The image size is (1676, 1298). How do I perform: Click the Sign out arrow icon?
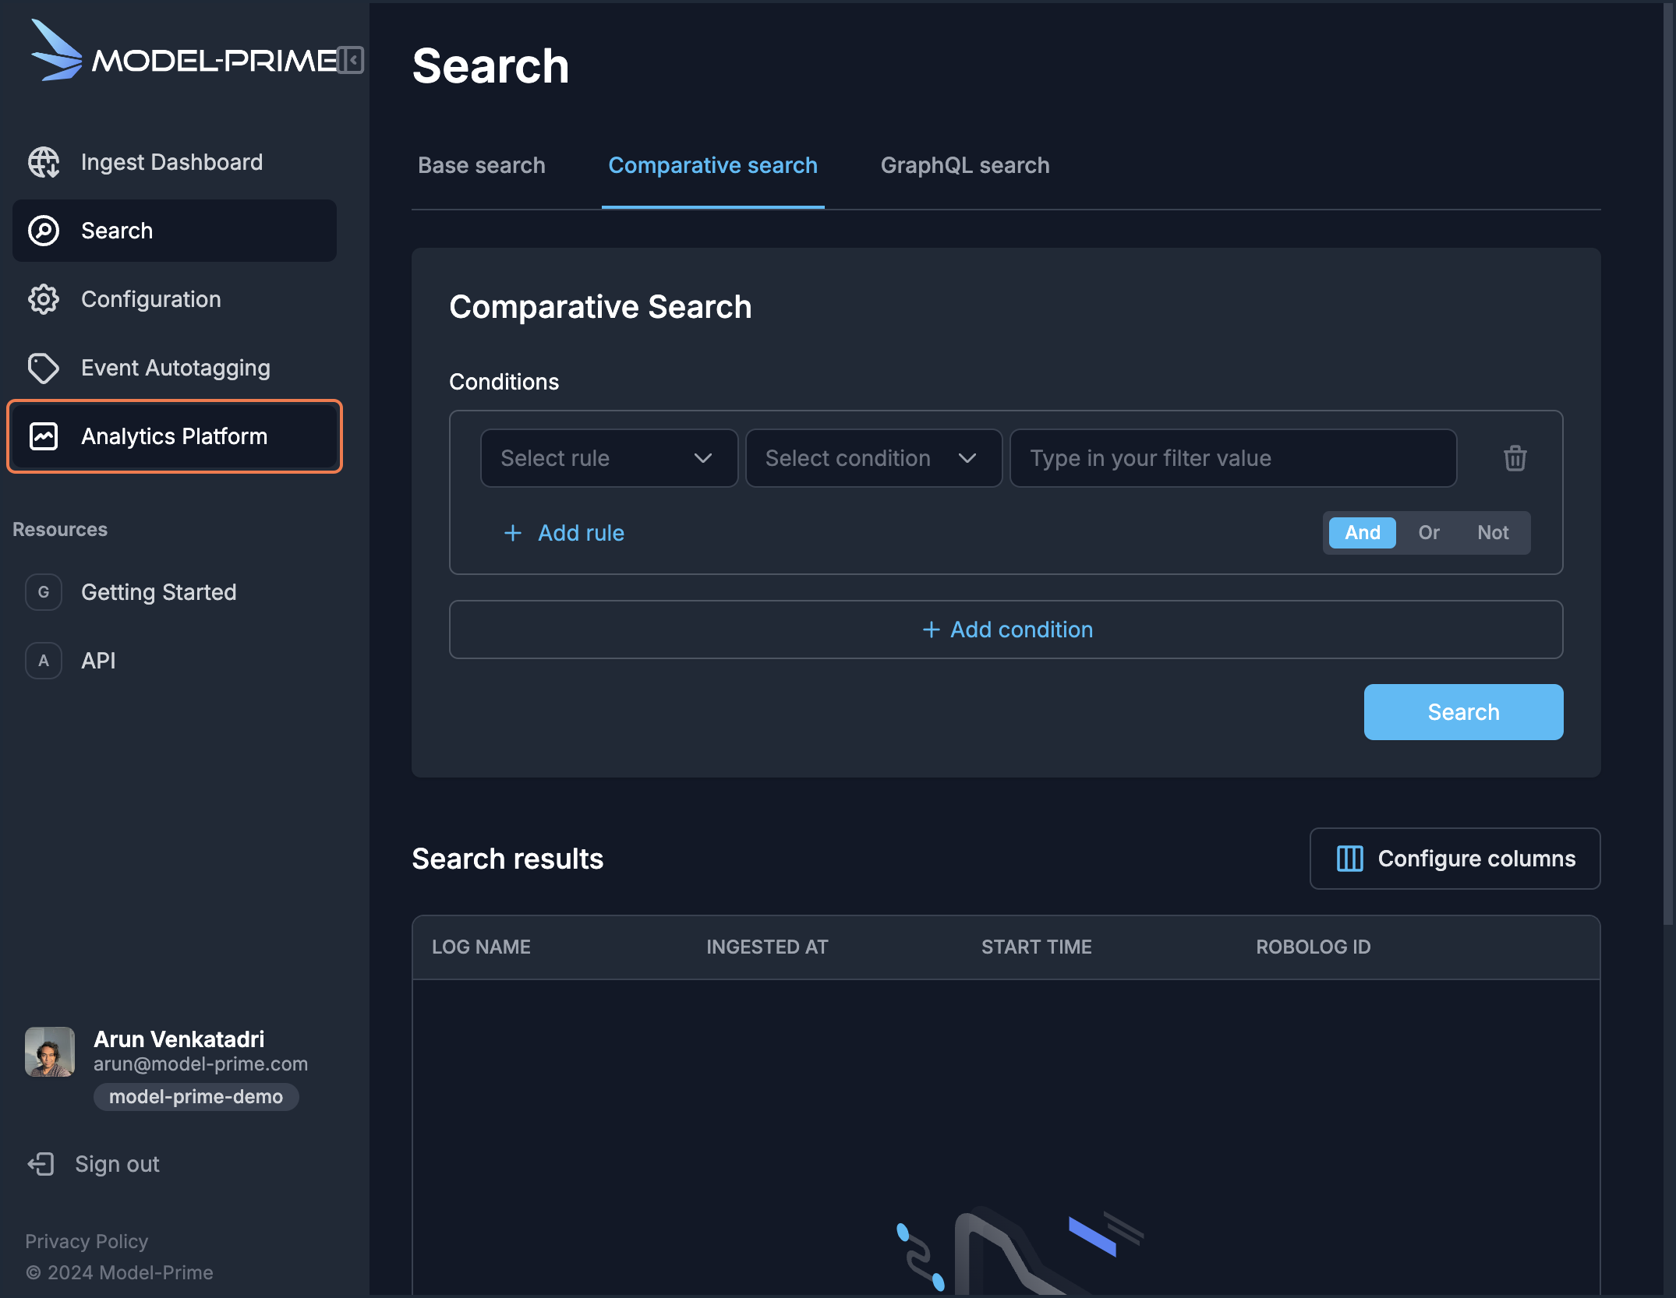point(41,1164)
